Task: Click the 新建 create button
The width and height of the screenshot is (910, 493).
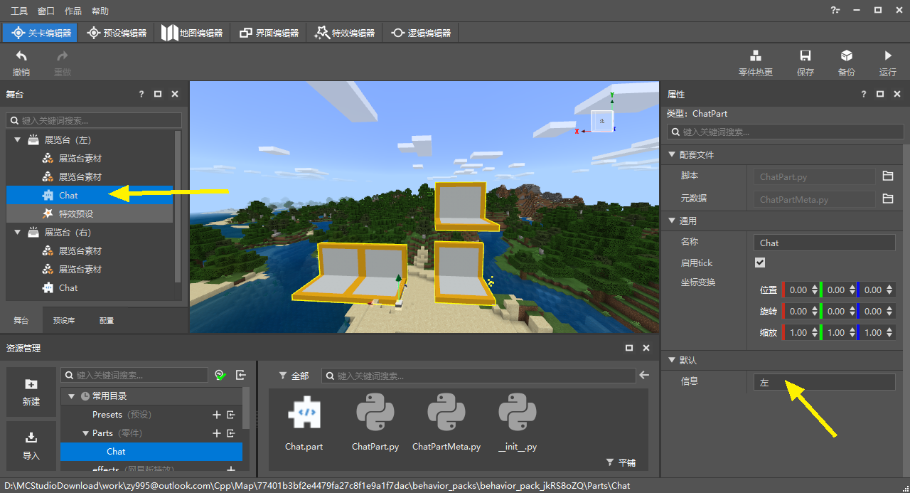Action: pos(31,392)
